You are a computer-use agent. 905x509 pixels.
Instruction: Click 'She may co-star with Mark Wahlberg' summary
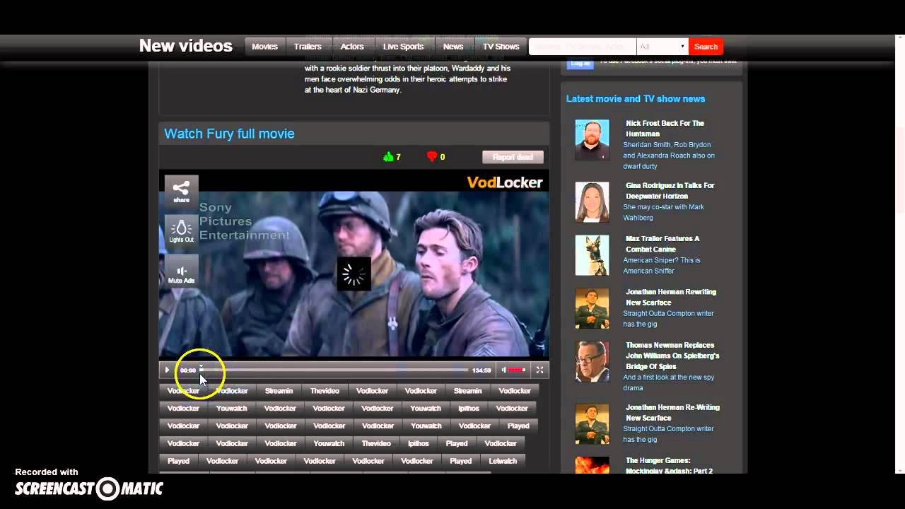click(663, 212)
